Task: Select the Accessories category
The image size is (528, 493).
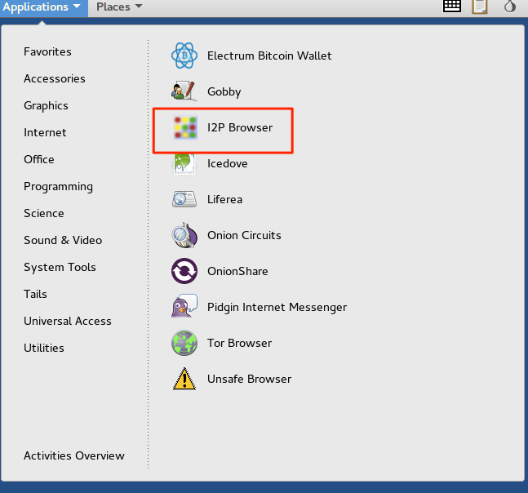Action: [x=55, y=79]
